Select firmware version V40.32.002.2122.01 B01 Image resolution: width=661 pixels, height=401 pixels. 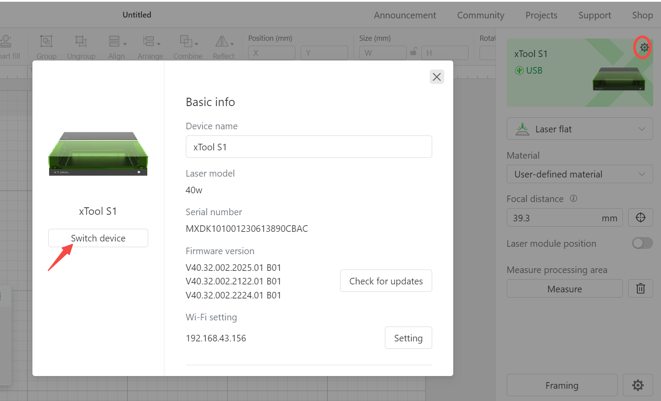point(233,281)
